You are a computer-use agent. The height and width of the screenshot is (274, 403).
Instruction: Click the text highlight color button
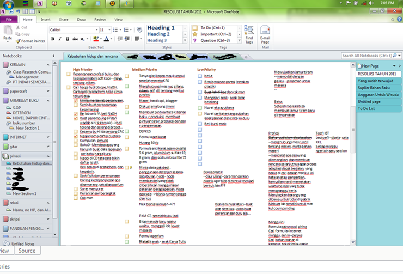pyautogui.click(x=96, y=39)
